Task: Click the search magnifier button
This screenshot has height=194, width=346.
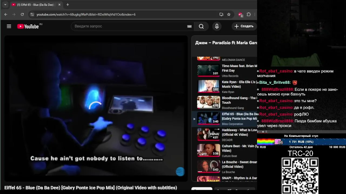Action: point(201,26)
